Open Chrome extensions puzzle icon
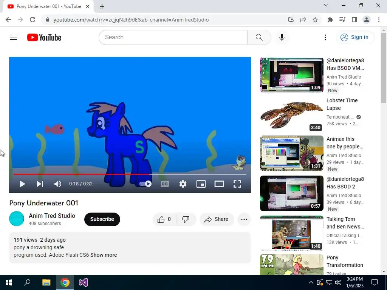Viewport: 387px width, 290px height. pyautogui.click(x=330, y=20)
